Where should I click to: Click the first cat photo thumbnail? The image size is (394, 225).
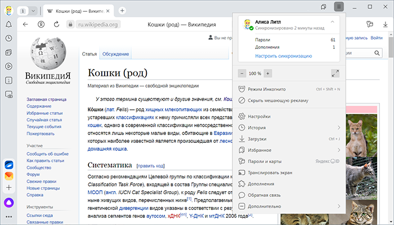click(x=361, y=136)
